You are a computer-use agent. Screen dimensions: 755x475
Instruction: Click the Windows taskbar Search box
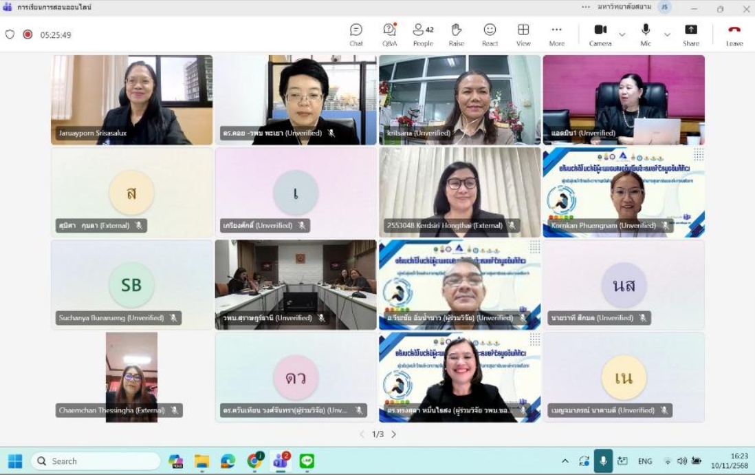[95, 461]
